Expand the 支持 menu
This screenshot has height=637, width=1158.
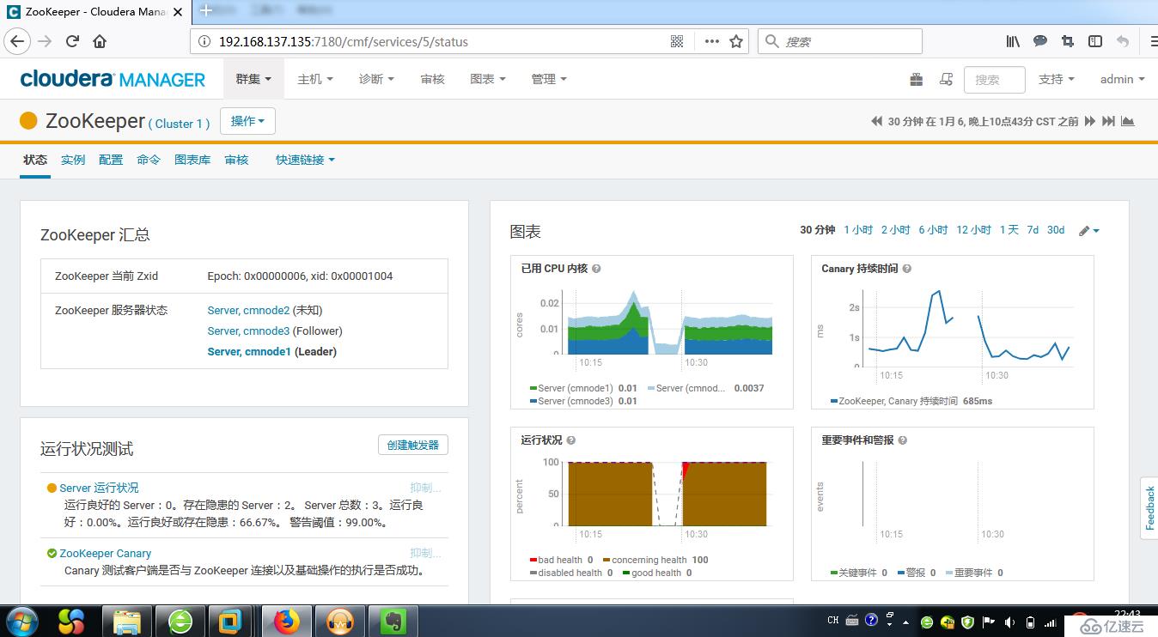pos(1057,79)
